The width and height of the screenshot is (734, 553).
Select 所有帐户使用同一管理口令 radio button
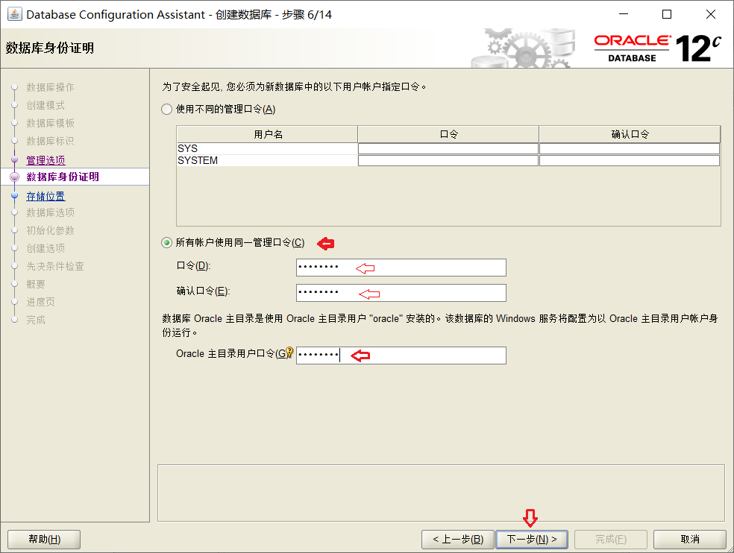pos(166,243)
